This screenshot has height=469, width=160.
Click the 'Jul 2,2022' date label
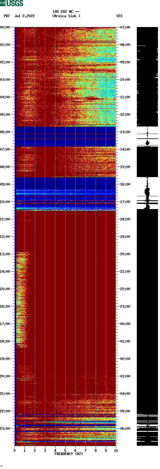tap(25, 16)
